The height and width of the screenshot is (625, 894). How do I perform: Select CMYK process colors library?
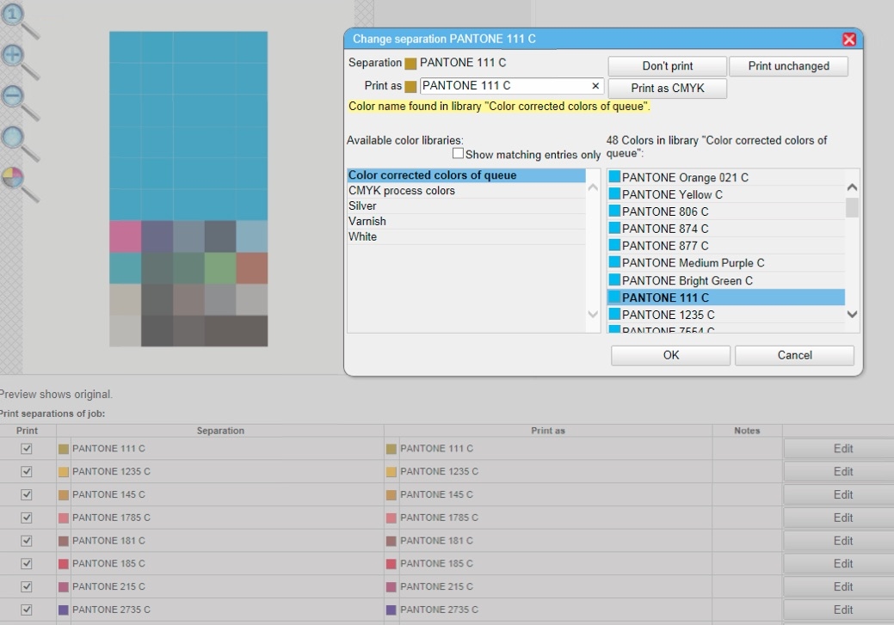tap(466, 191)
